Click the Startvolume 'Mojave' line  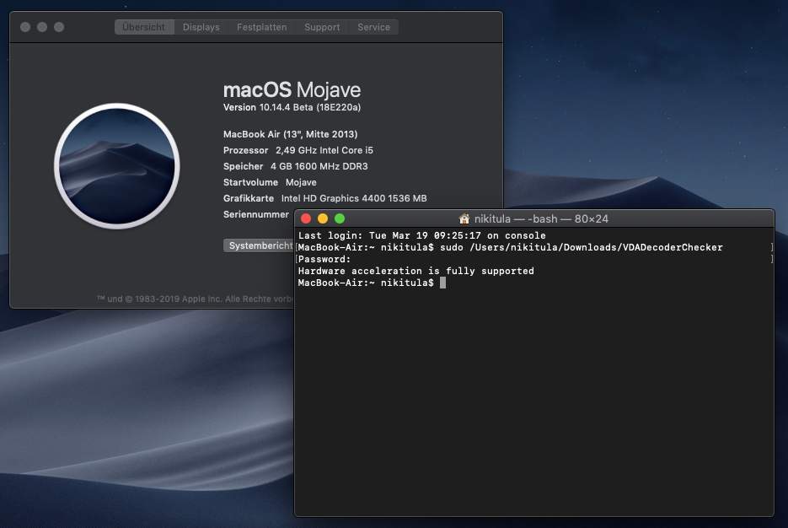[270, 182]
